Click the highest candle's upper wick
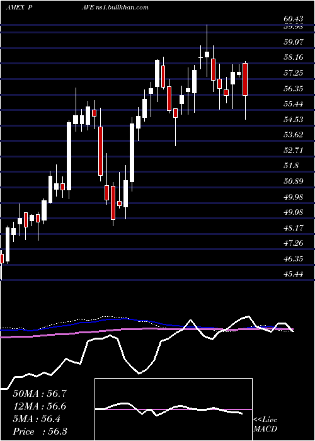 (207, 38)
